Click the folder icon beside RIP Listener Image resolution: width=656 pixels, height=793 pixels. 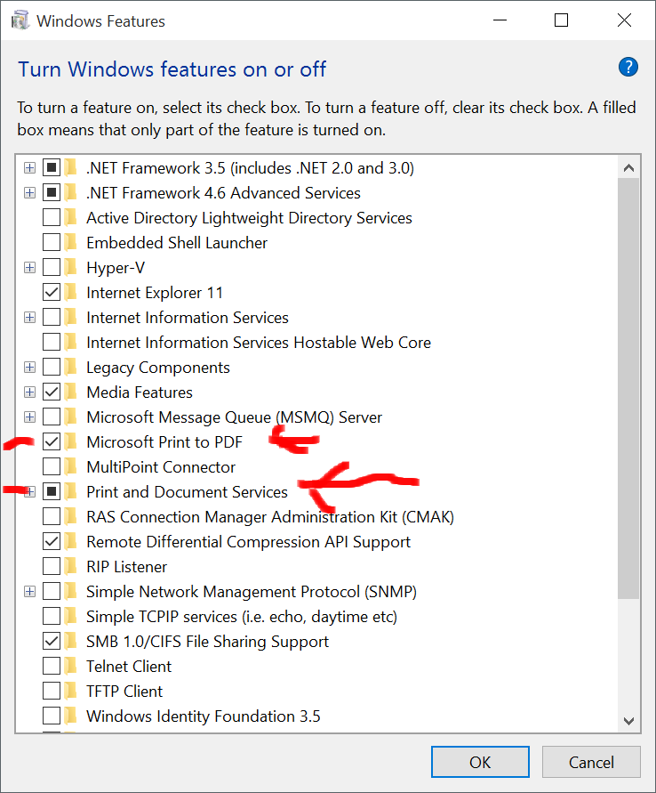coord(71,566)
